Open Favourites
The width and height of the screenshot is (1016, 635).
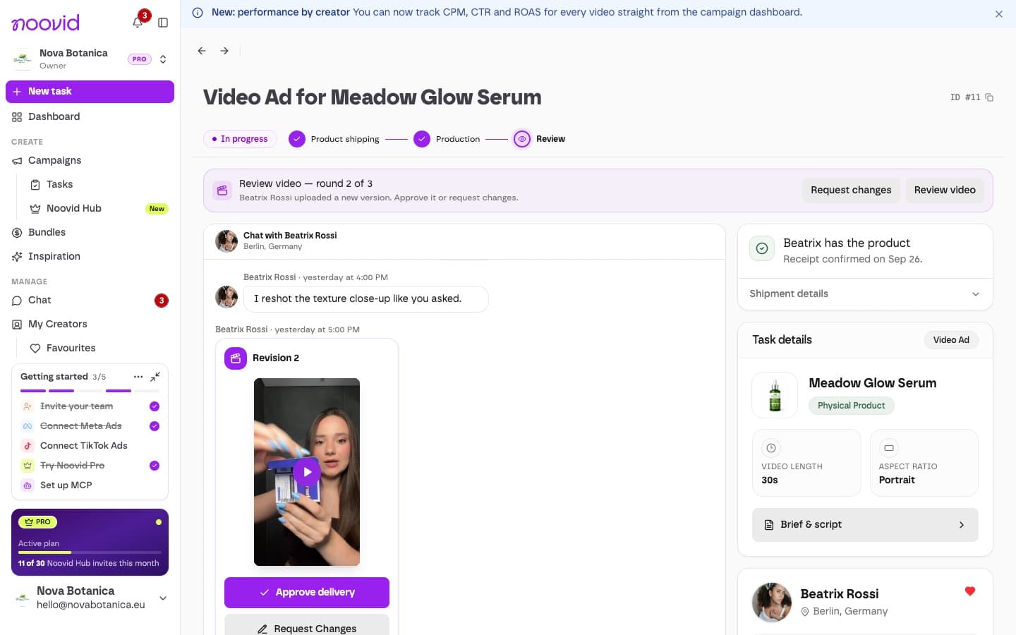pos(99,349)
